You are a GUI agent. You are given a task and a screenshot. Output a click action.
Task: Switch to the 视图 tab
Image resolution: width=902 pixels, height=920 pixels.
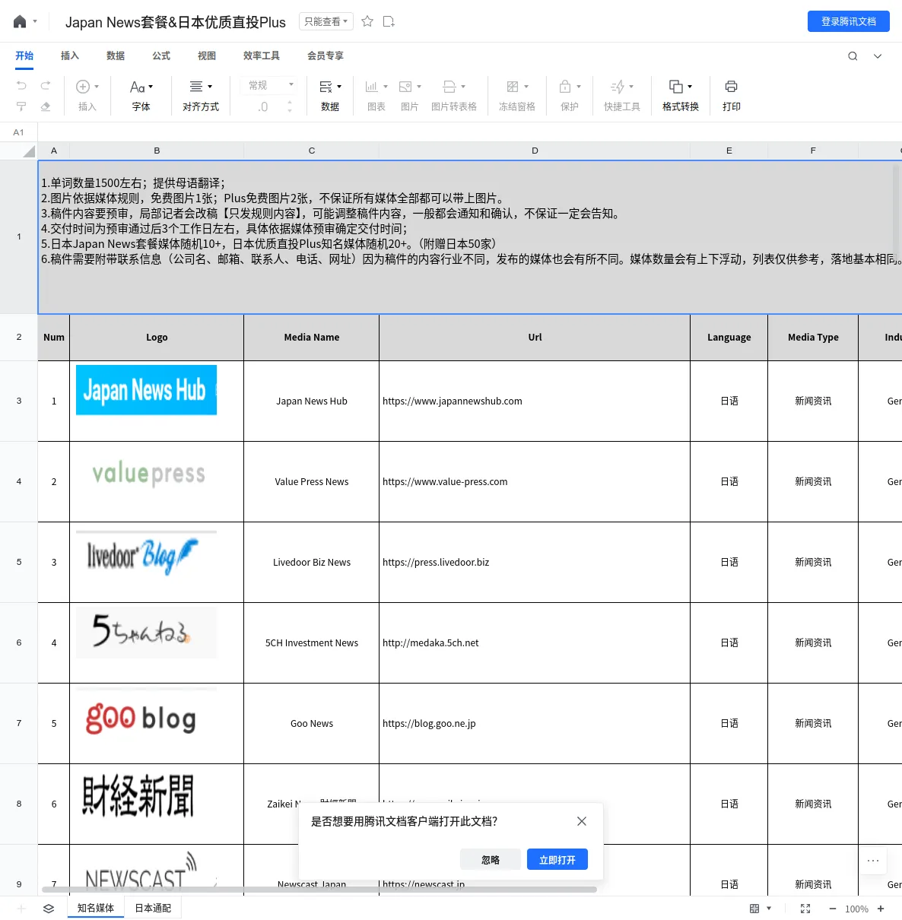[x=207, y=56]
